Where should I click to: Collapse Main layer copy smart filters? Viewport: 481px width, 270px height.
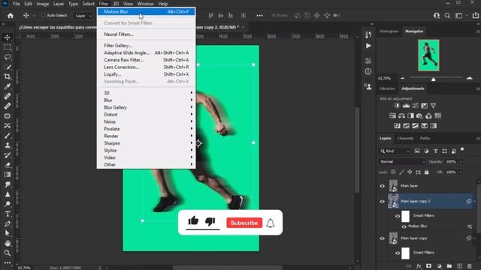coord(474,238)
